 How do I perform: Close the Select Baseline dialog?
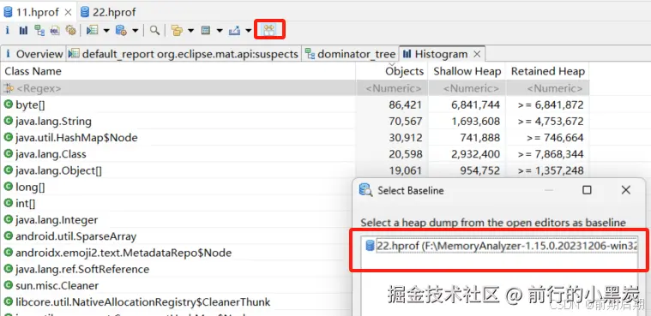tap(625, 190)
